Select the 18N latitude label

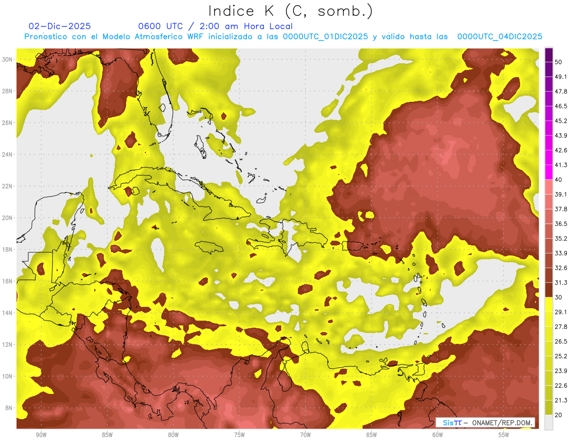click(8, 250)
